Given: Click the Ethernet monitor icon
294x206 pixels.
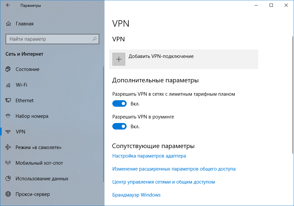Looking at the screenshot, I should point(8,101).
